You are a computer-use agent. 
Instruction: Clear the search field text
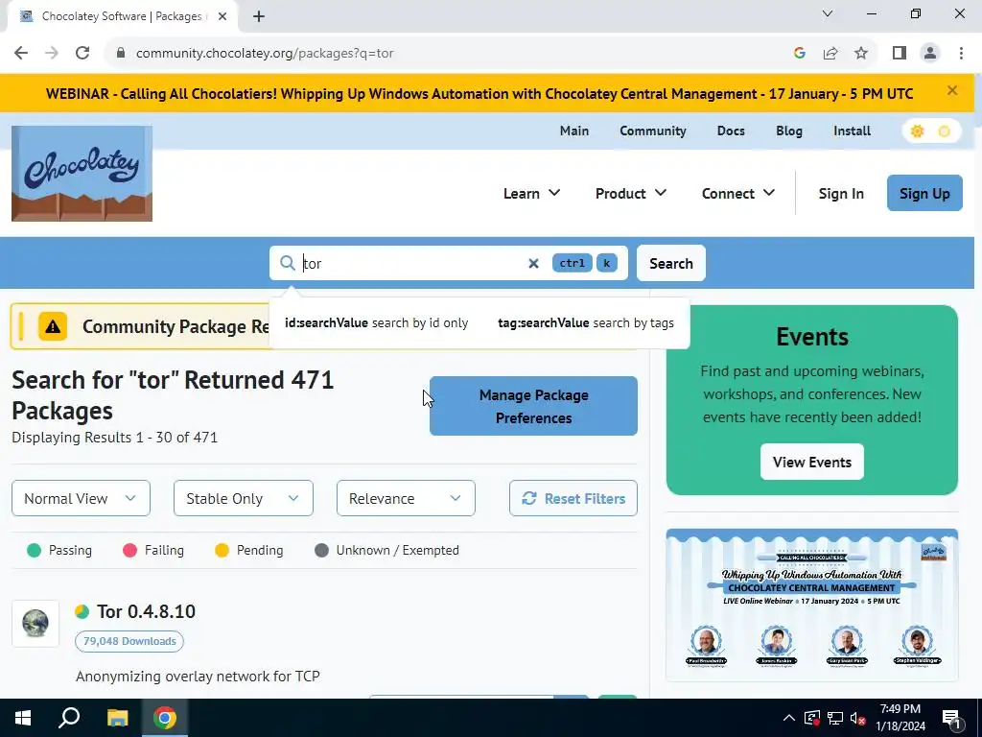tap(533, 263)
